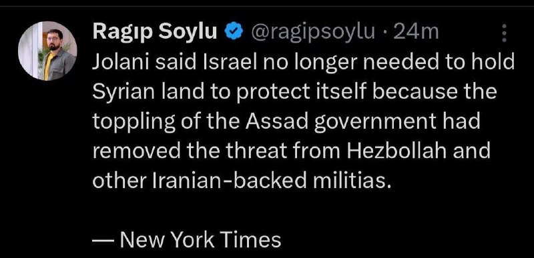Open profile via Ragıp Soylu display name

(155, 33)
